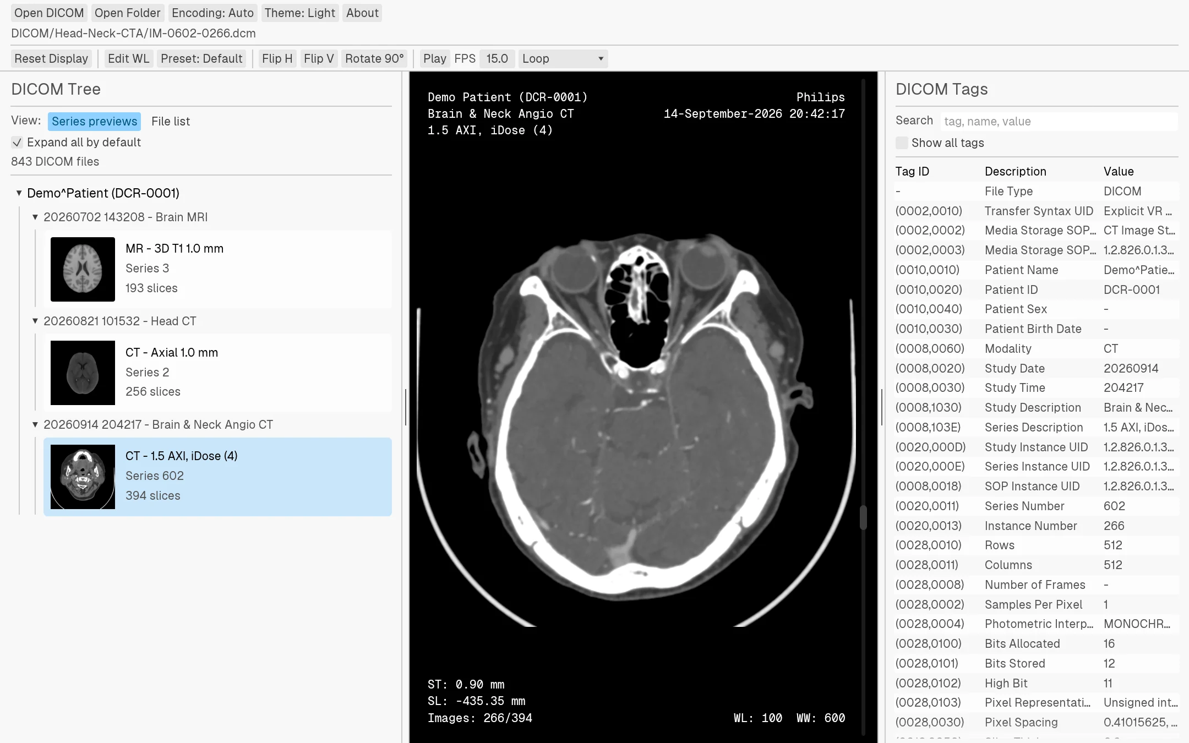Open Edit WL window level editor
The width and height of the screenshot is (1189, 743).
tap(128, 58)
